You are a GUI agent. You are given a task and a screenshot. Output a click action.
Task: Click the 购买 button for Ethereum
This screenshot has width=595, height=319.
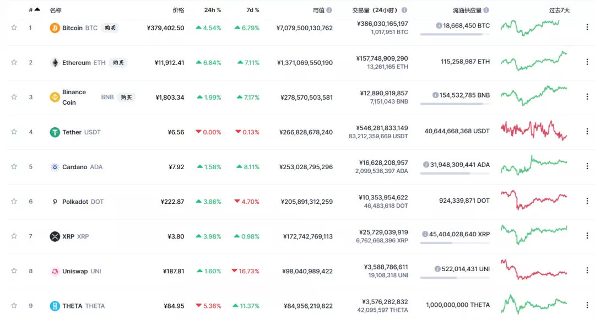point(118,63)
